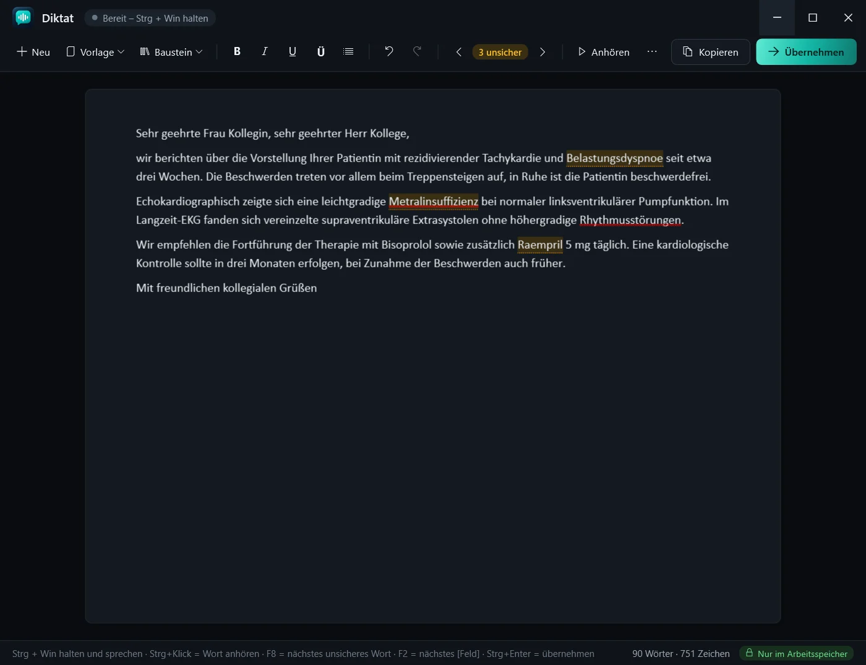866x665 pixels.
Task: Create a new dictation with Neu
Action: (x=33, y=52)
